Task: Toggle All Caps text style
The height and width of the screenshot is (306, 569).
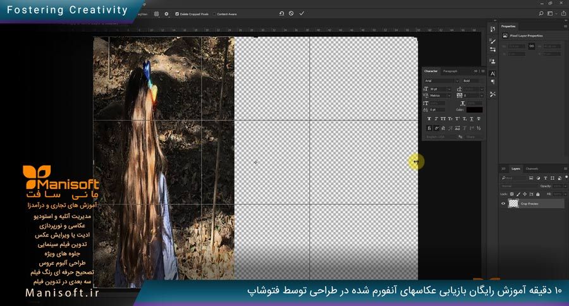Action: click(443, 119)
